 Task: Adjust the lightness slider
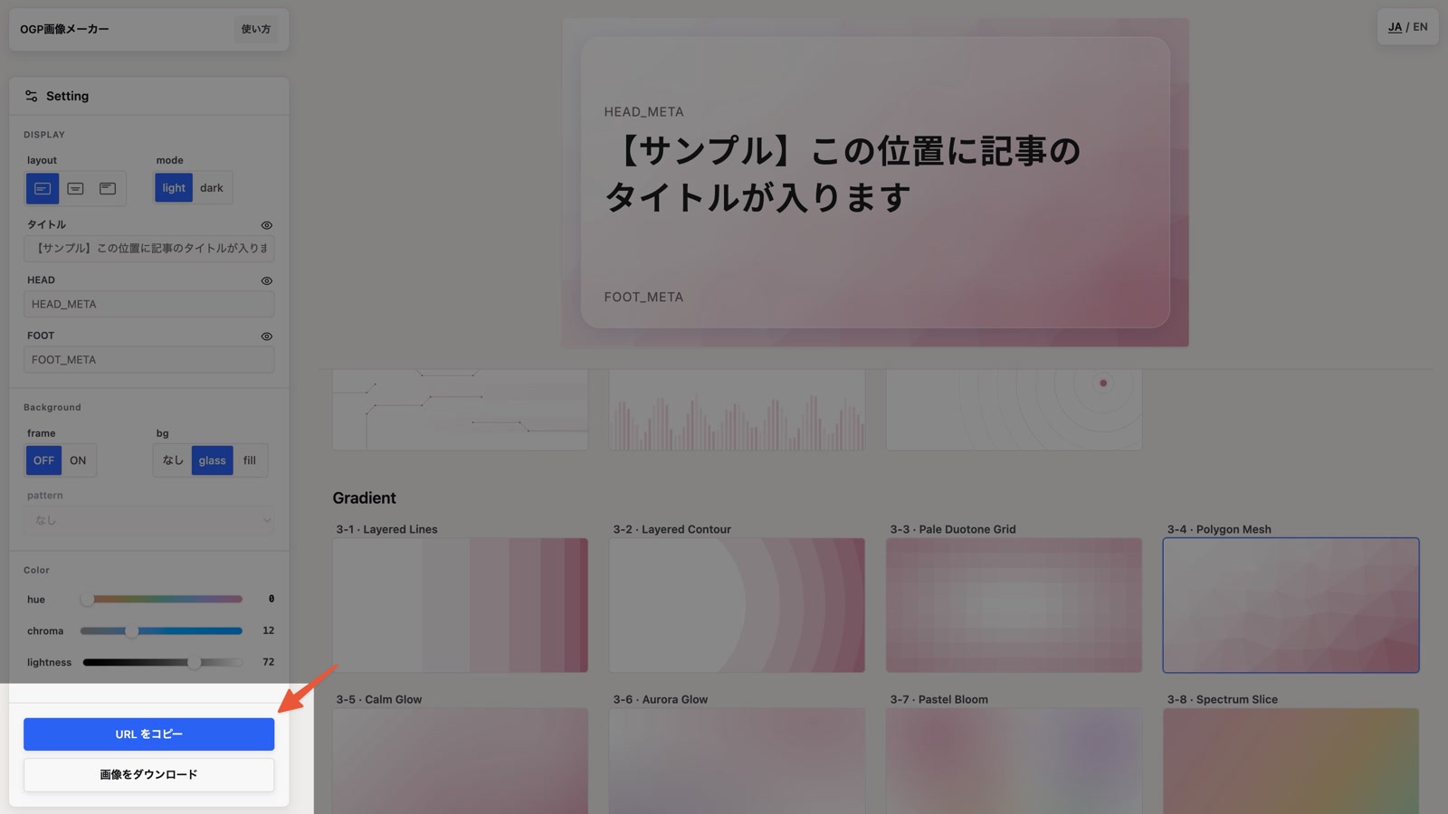click(161, 662)
